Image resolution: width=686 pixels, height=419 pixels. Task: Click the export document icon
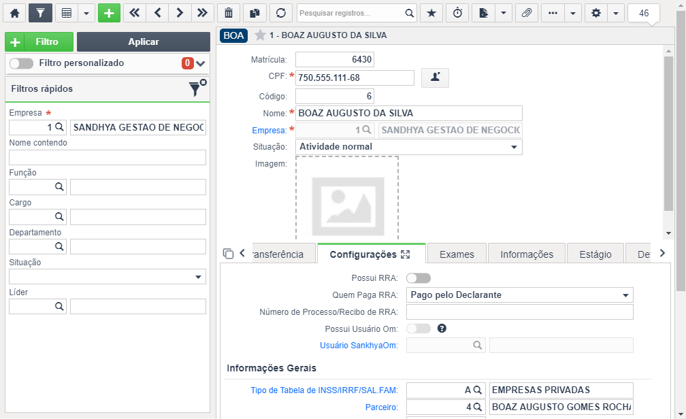483,13
